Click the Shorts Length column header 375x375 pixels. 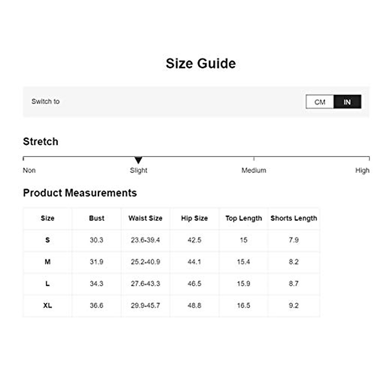(x=294, y=218)
